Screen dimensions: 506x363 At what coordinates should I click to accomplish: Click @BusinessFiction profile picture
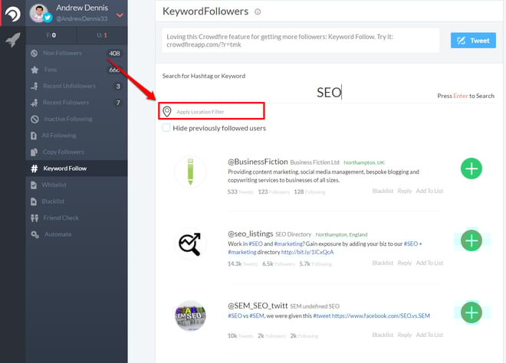point(190,172)
